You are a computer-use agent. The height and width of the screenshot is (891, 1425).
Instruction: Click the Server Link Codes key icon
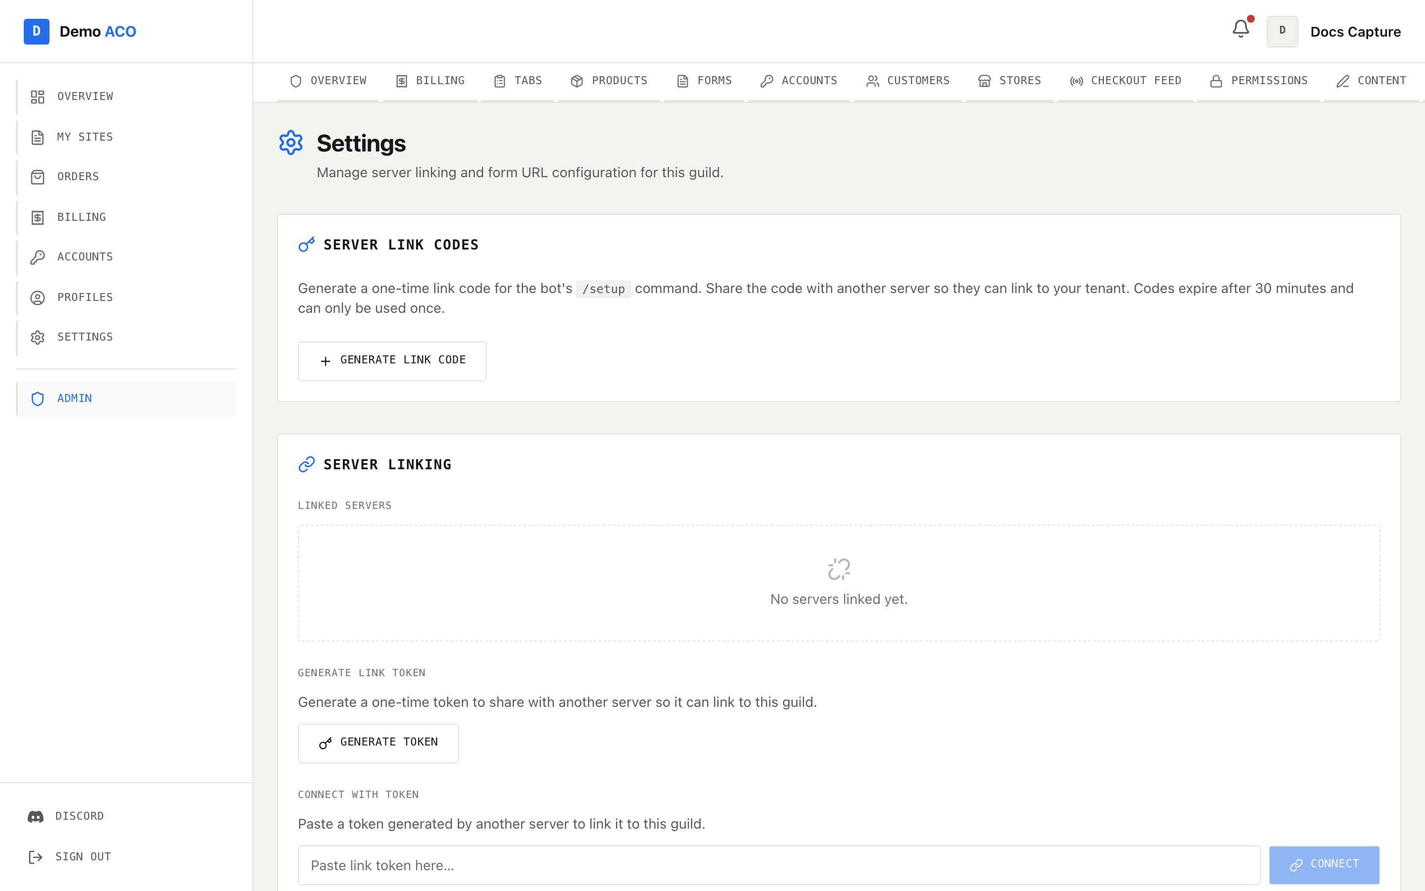(307, 245)
